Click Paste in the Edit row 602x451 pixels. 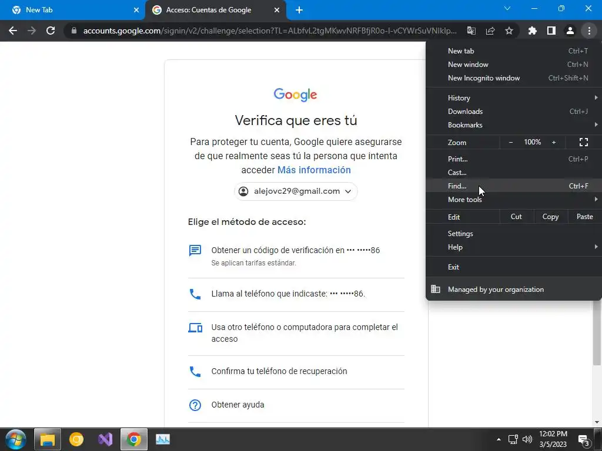click(x=584, y=217)
